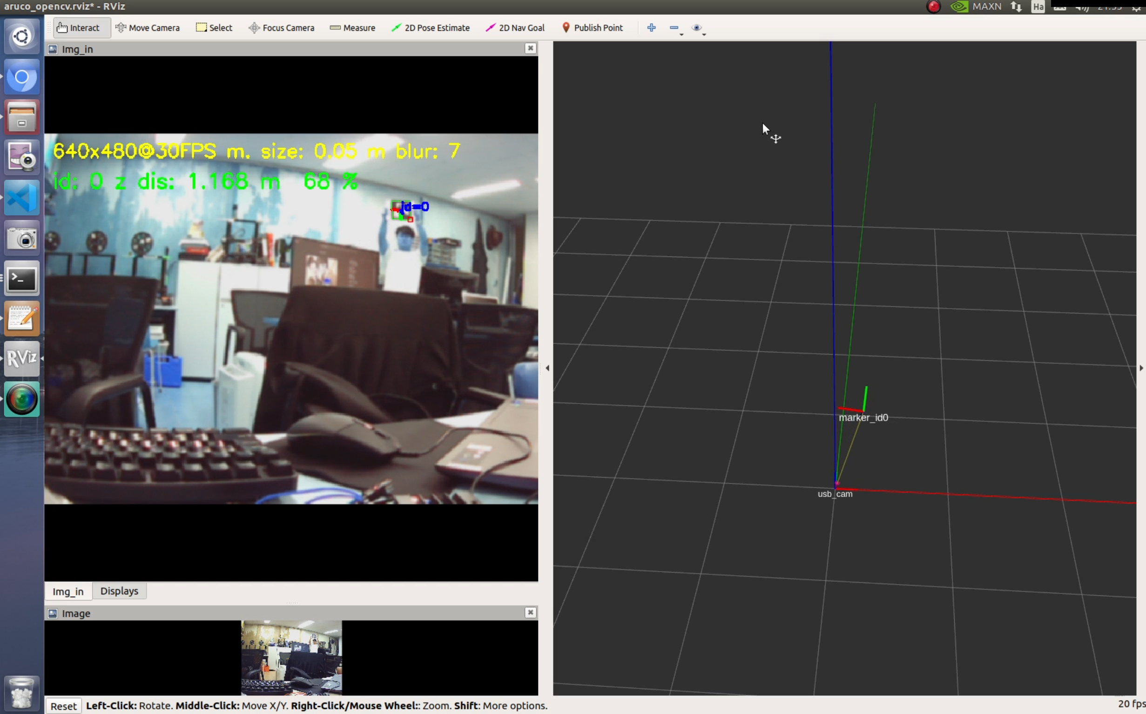
Task: Open Terminal from the Ubuntu dock
Action: (22, 279)
